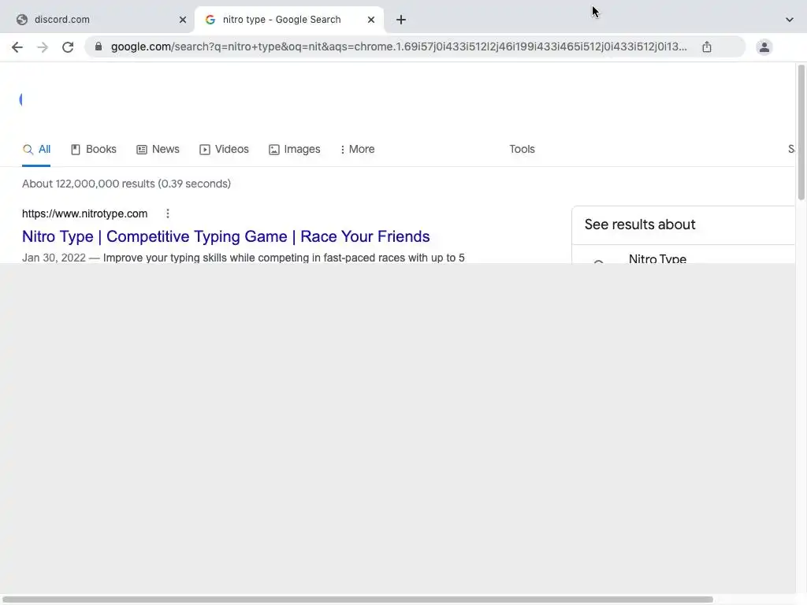This screenshot has width=807, height=605.
Task: Open the search Tools options
Action: [522, 149]
